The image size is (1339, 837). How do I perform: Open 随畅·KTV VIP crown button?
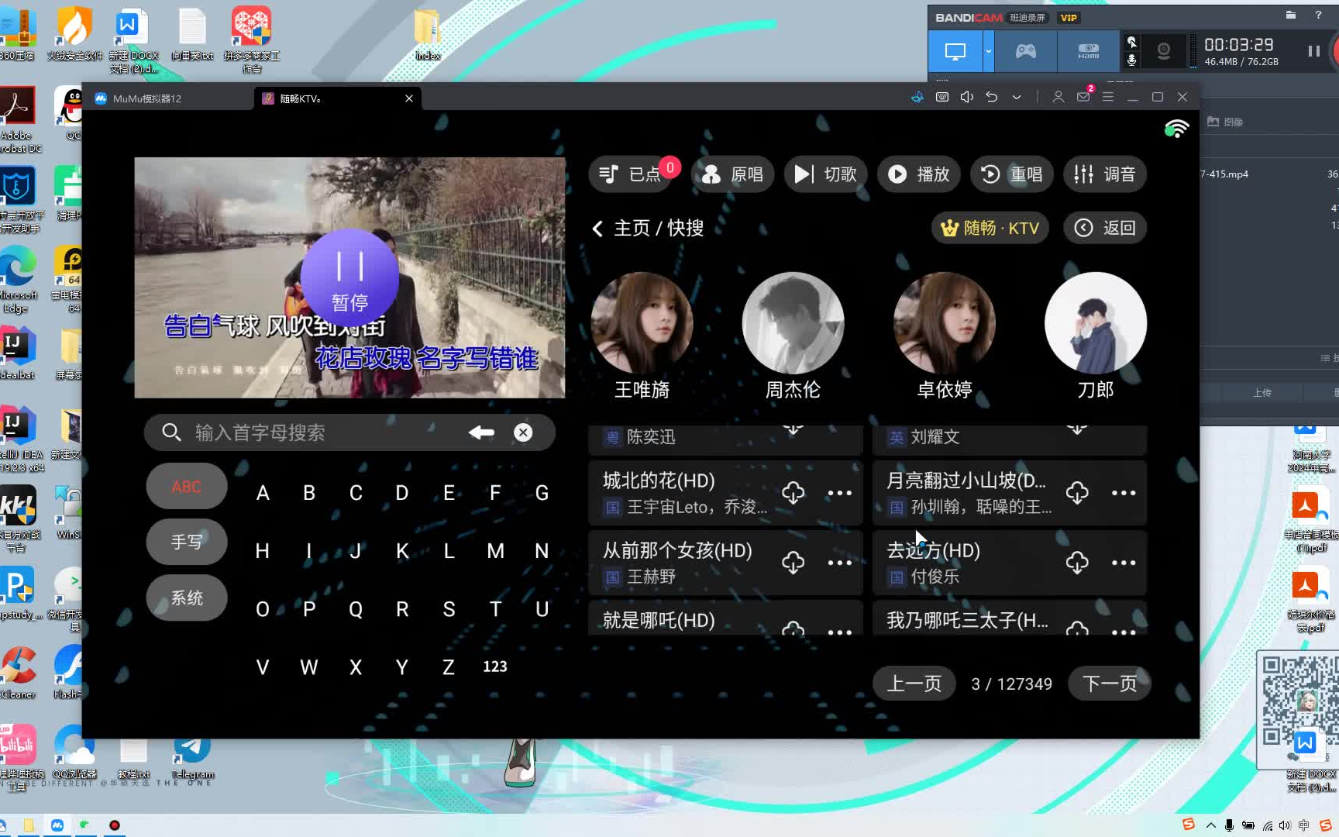click(990, 228)
